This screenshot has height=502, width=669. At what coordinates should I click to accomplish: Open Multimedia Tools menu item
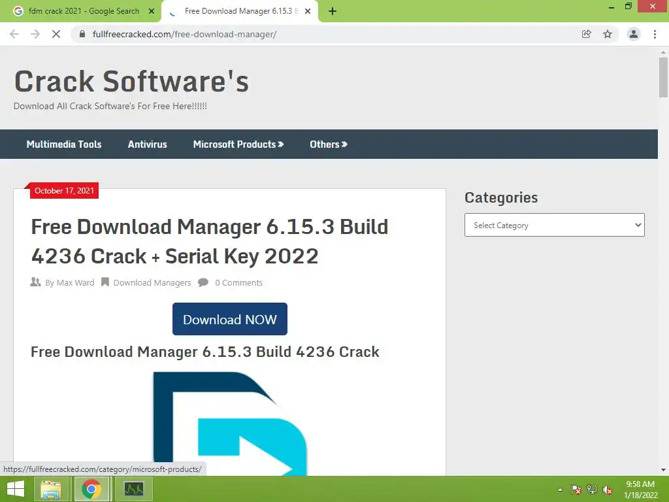click(x=64, y=144)
